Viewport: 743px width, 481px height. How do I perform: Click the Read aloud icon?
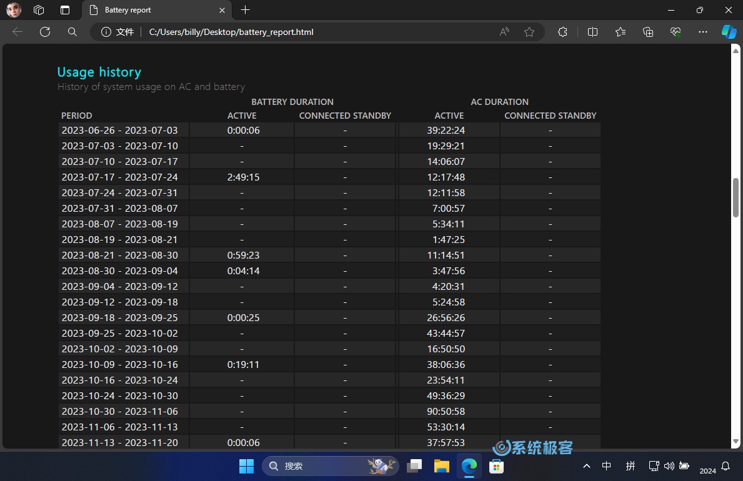click(504, 32)
